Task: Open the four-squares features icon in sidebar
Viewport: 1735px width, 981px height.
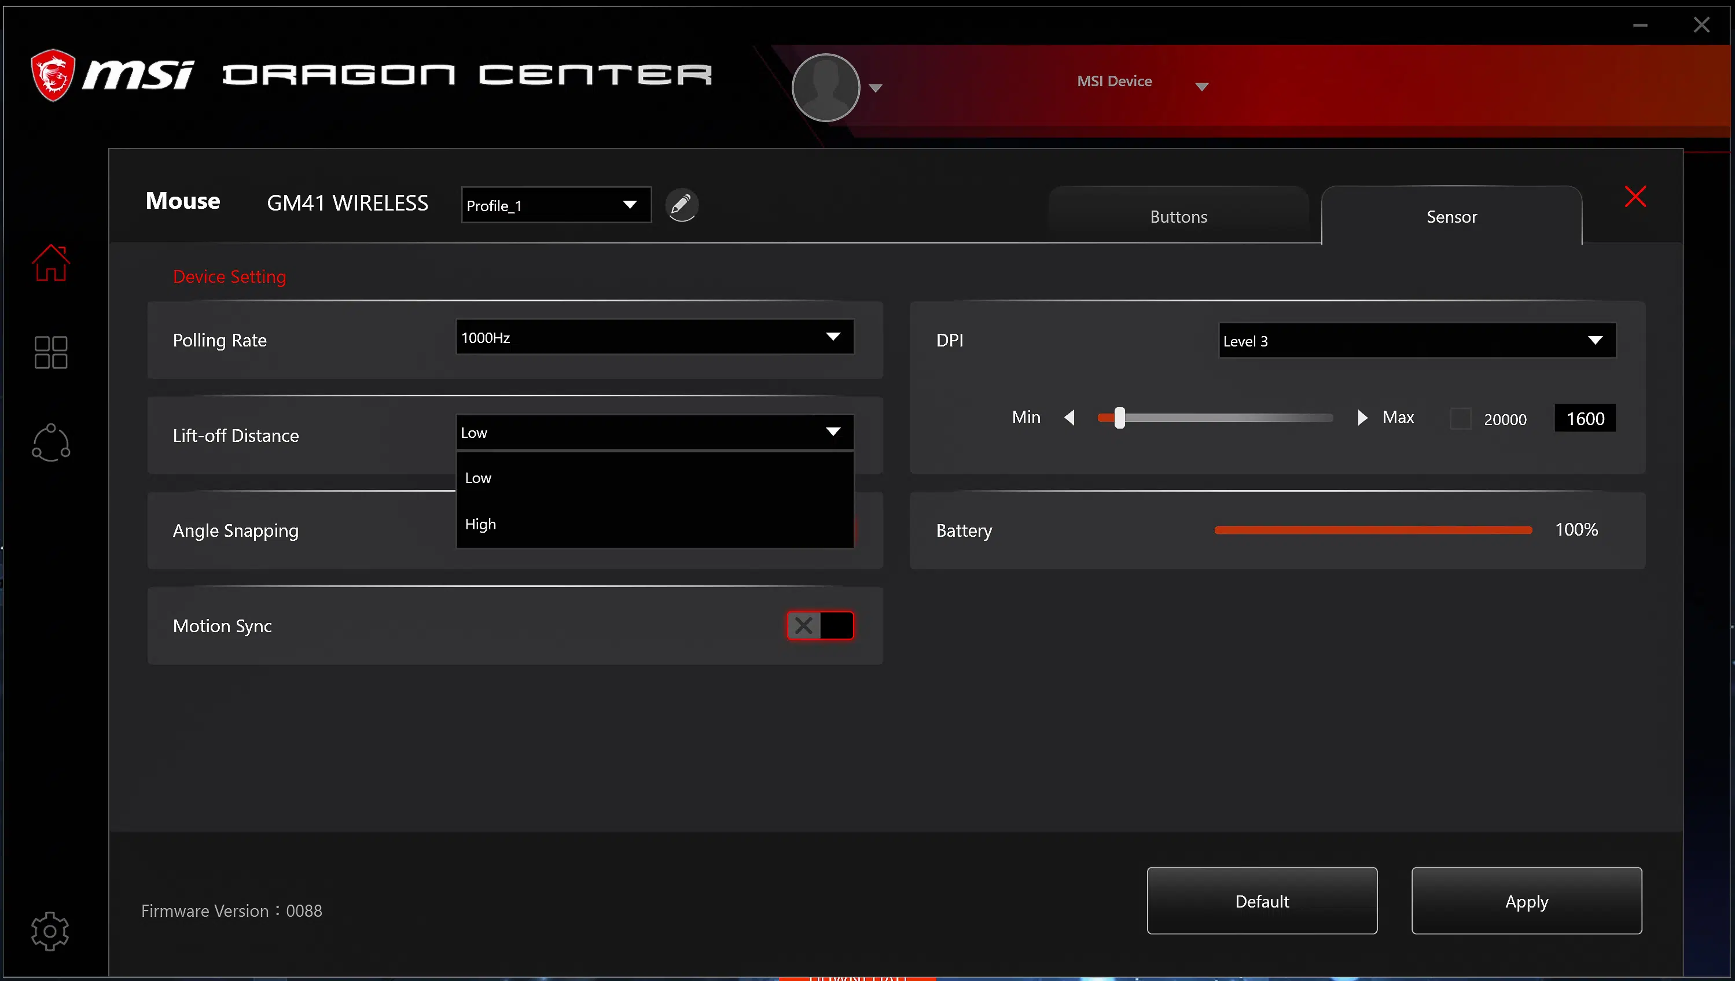Action: click(50, 352)
